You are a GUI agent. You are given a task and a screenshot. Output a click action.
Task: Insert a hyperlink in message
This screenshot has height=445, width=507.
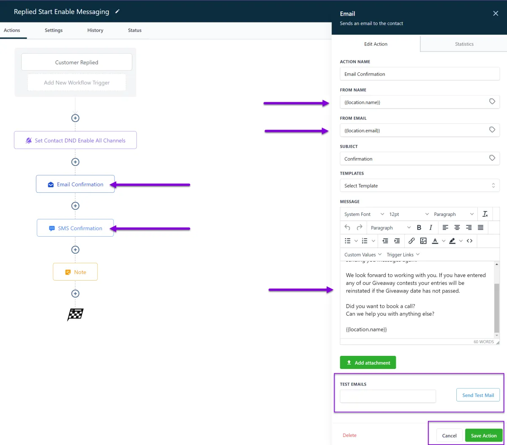(x=412, y=241)
